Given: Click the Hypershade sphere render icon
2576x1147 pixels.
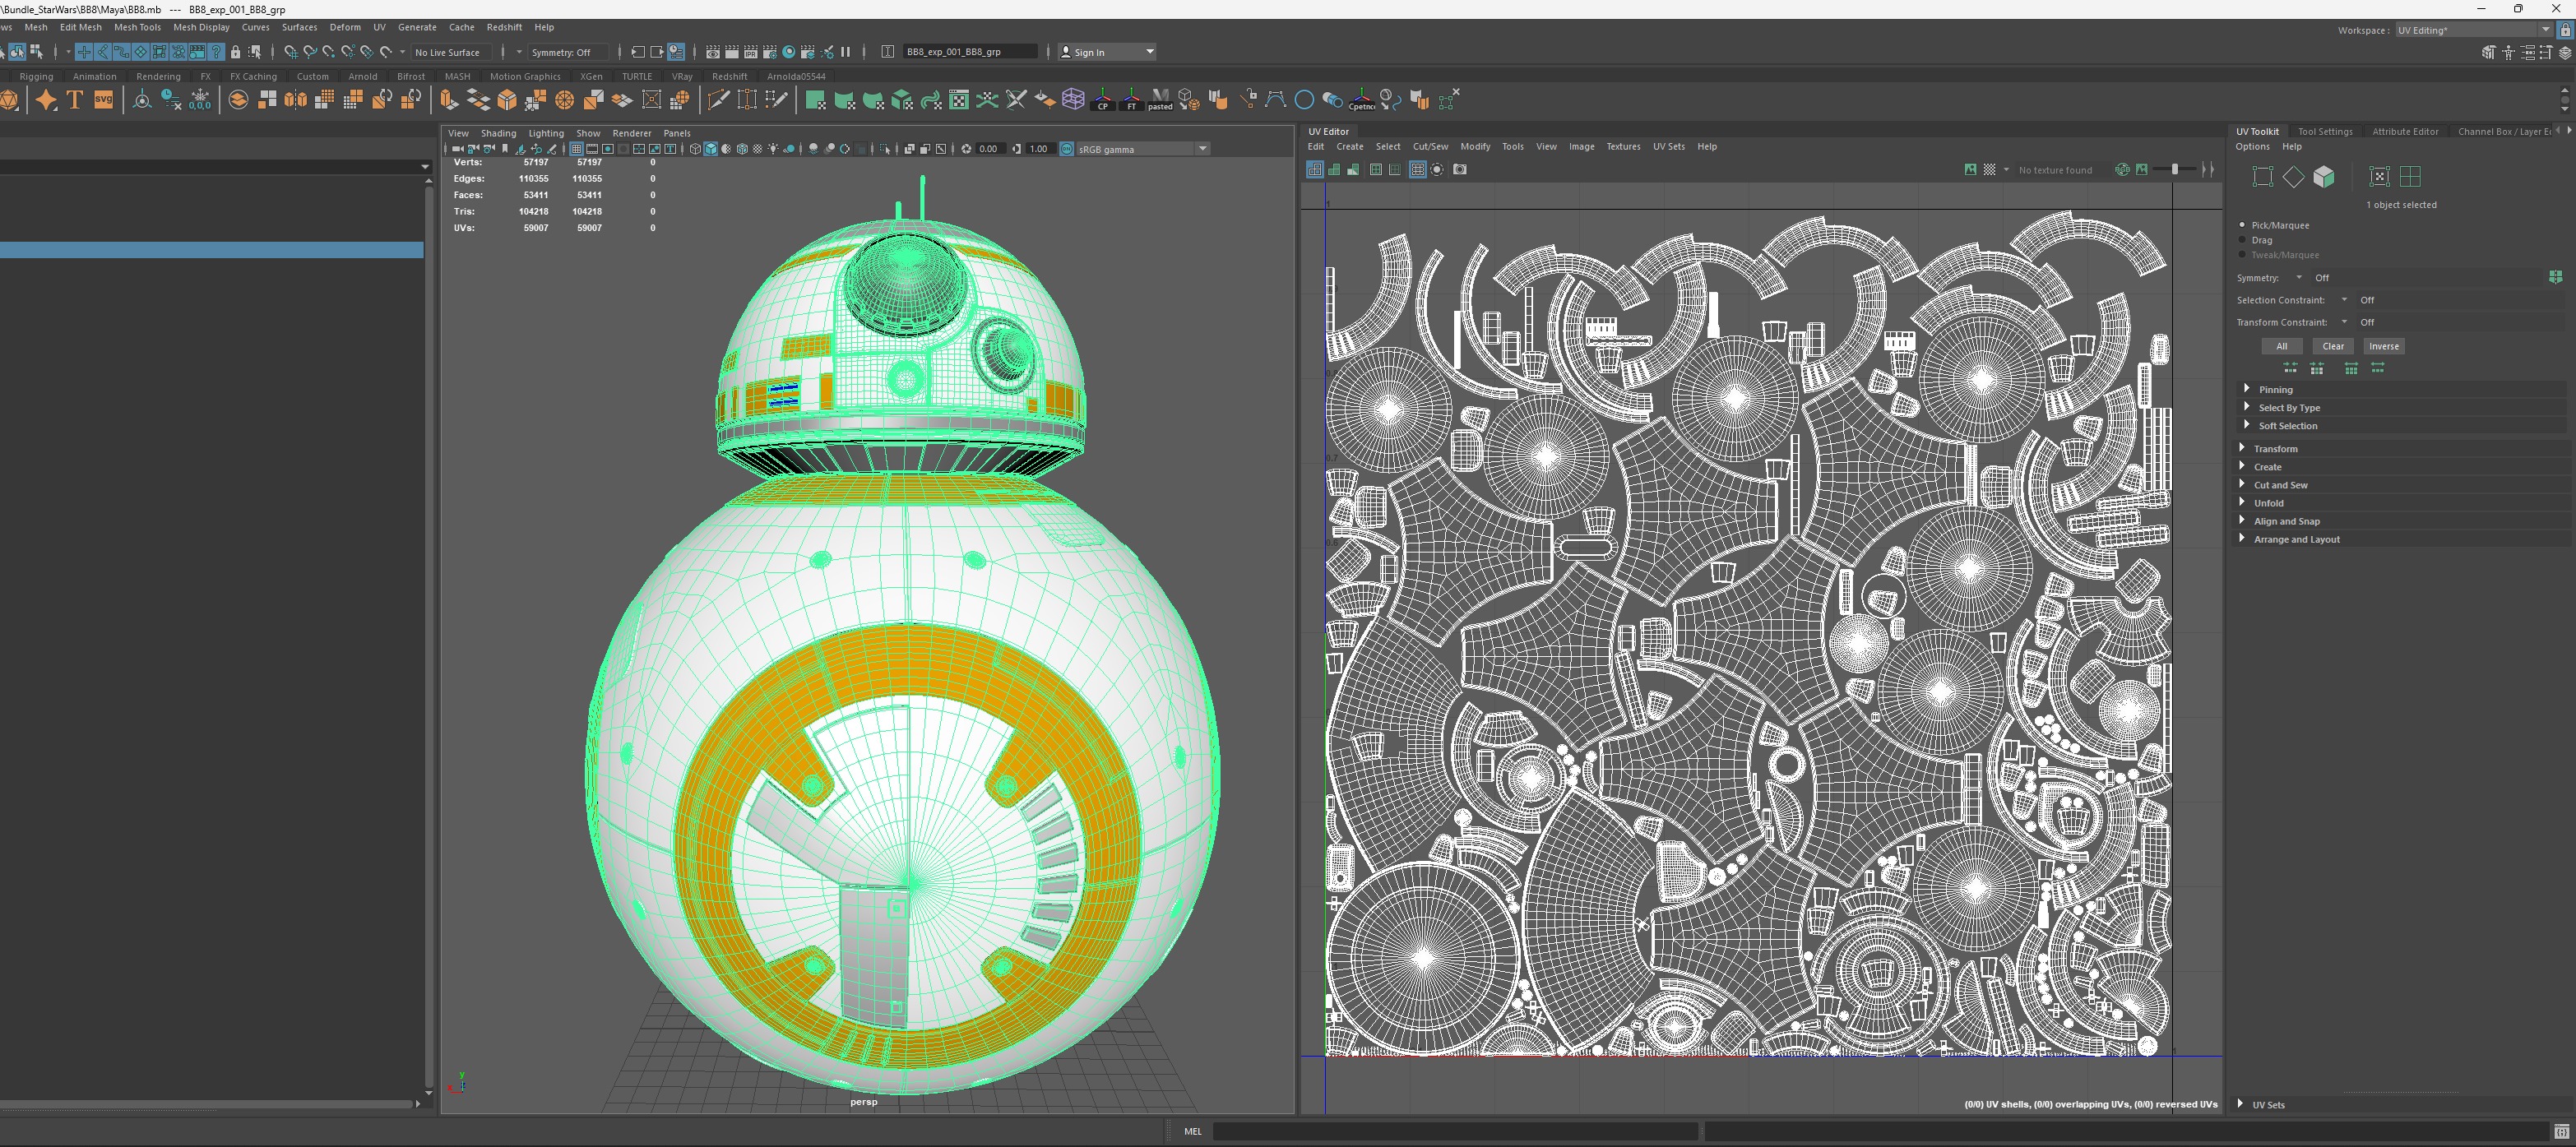Looking at the screenshot, I should coord(789,52).
